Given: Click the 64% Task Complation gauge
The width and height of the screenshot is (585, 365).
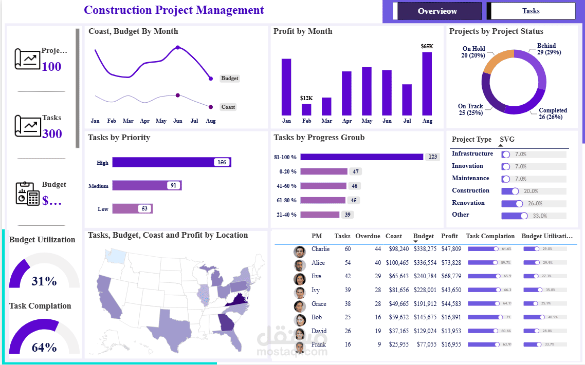Looking at the screenshot, I should click(44, 336).
